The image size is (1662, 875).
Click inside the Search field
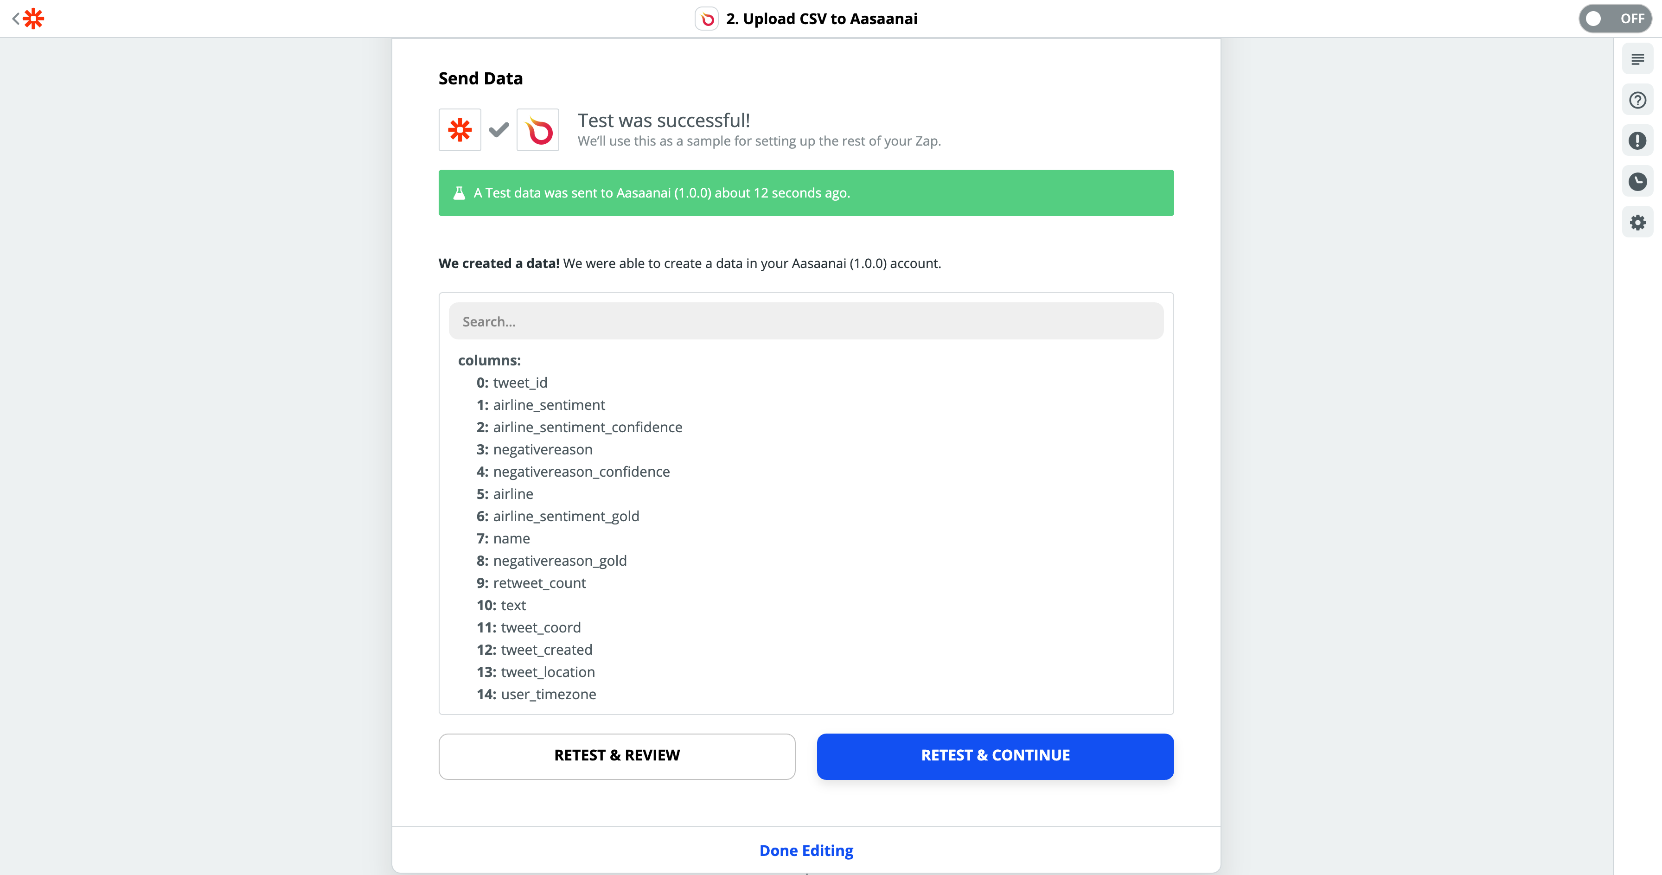pyautogui.click(x=806, y=321)
